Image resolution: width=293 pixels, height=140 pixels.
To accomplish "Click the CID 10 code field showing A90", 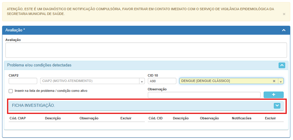I will (x=162, y=81).
